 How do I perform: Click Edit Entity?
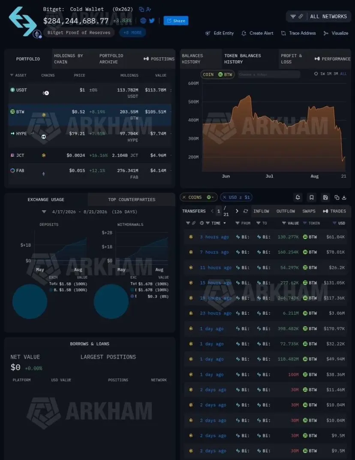pos(220,33)
